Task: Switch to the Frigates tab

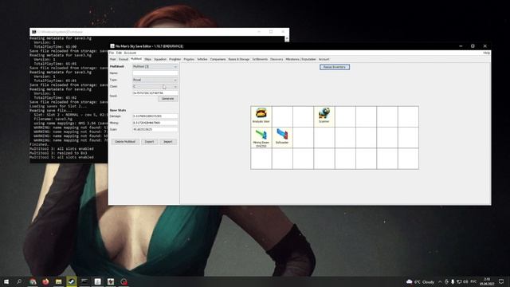Action: click(x=189, y=59)
